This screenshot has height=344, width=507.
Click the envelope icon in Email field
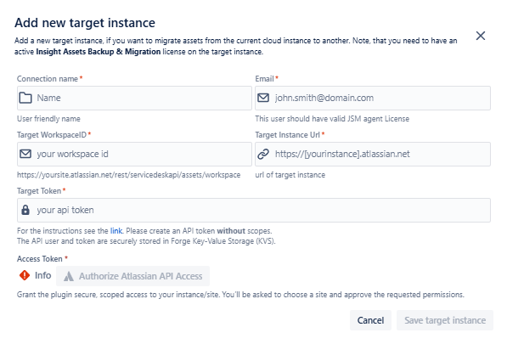[263, 98]
